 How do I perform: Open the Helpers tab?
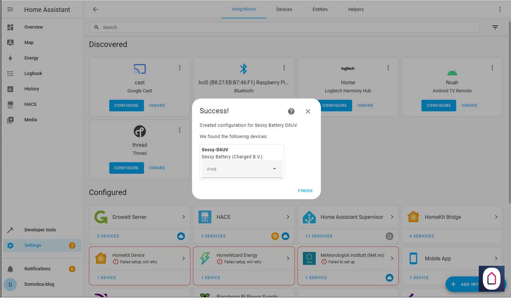(356, 9)
